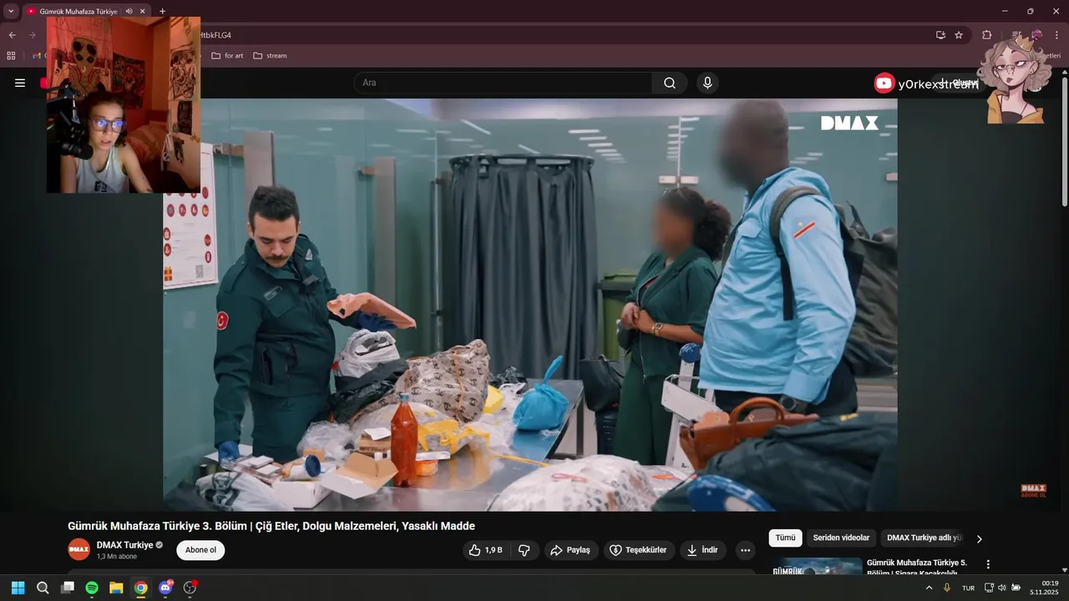Bookmark this page with the star icon
Image resolution: width=1069 pixels, height=601 pixels.
(x=959, y=35)
